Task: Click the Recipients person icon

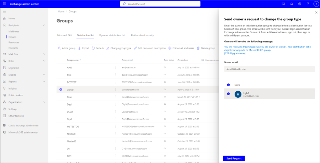Action: click(4, 25)
